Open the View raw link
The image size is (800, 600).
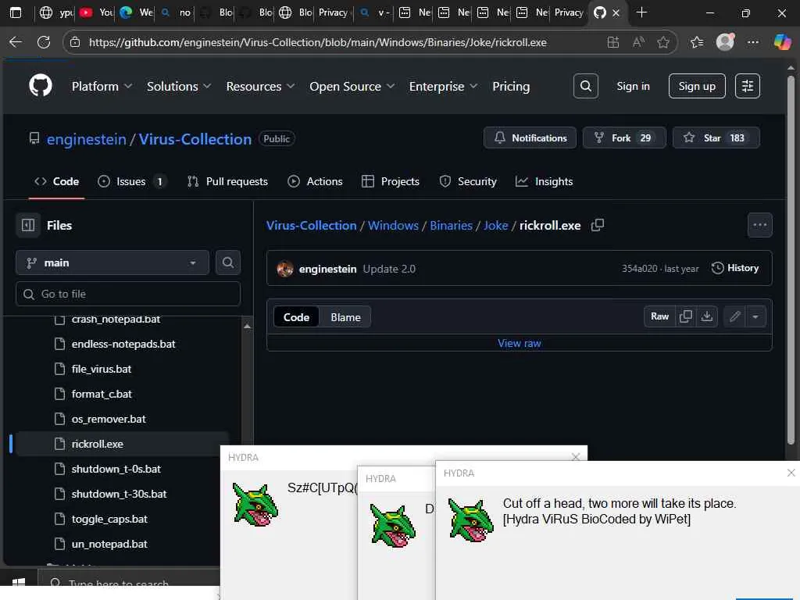pyautogui.click(x=520, y=344)
